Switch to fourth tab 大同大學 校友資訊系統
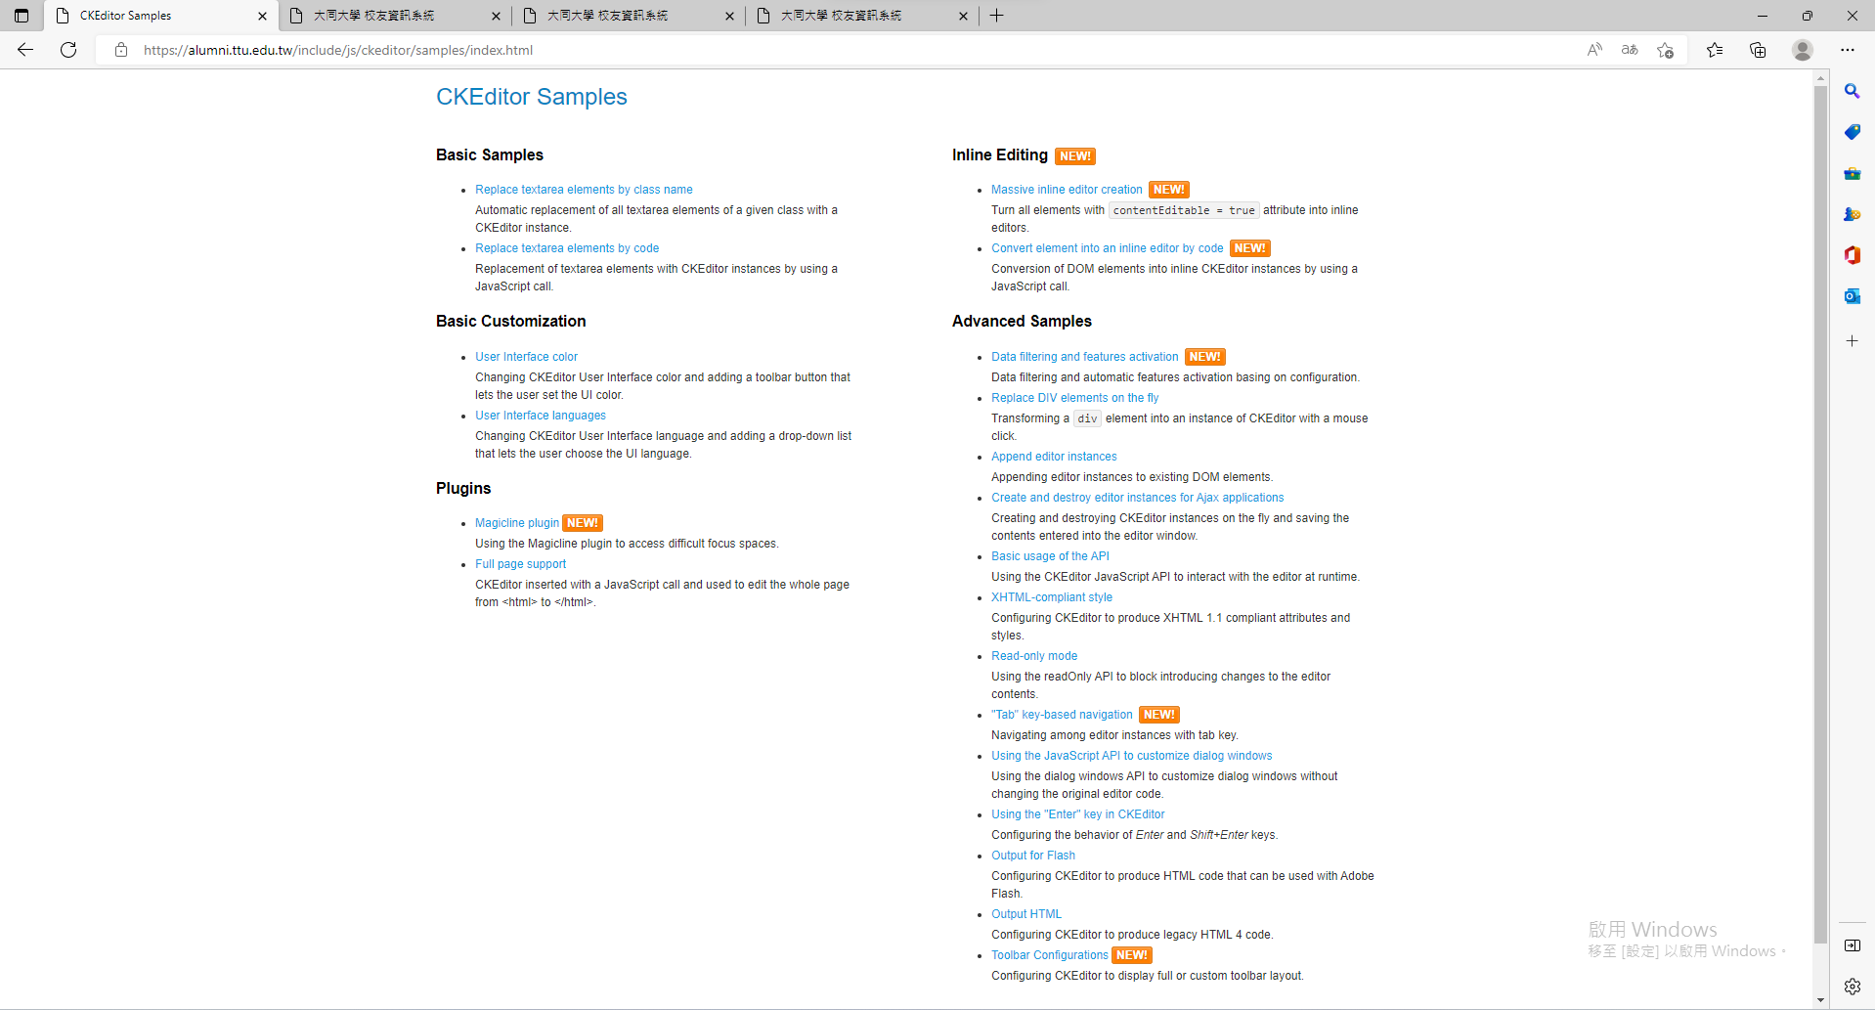The width and height of the screenshot is (1875, 1010). (862, 16)
